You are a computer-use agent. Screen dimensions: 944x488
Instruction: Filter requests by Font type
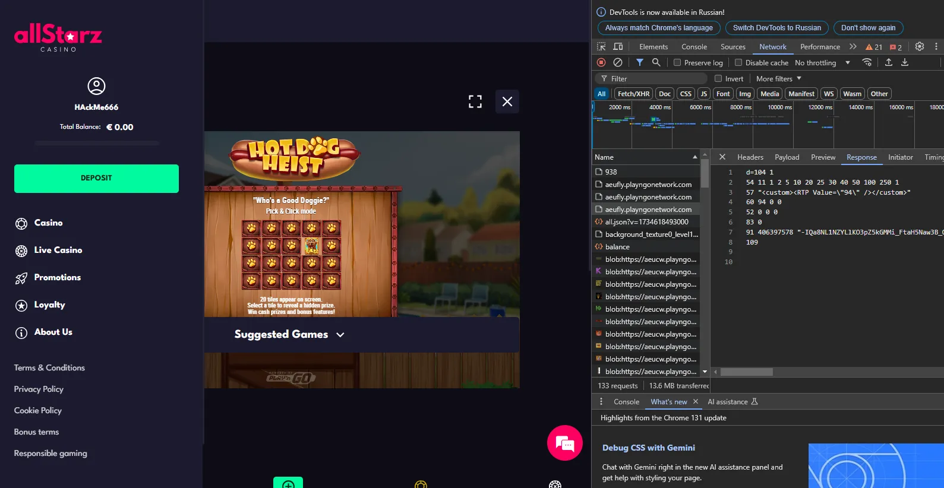click(x=723, y=94)
